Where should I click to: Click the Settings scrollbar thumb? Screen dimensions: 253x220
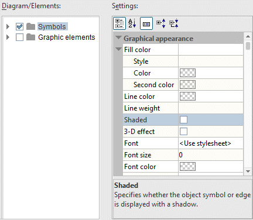click(x=248, y=46)
